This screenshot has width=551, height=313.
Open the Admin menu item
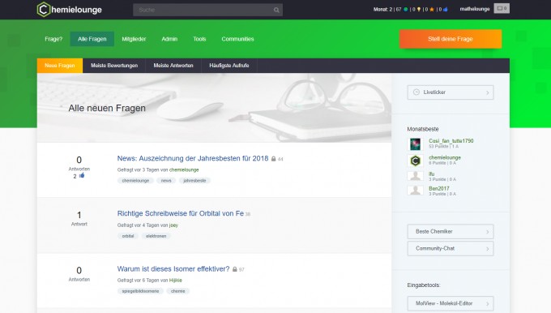point(169,39)
